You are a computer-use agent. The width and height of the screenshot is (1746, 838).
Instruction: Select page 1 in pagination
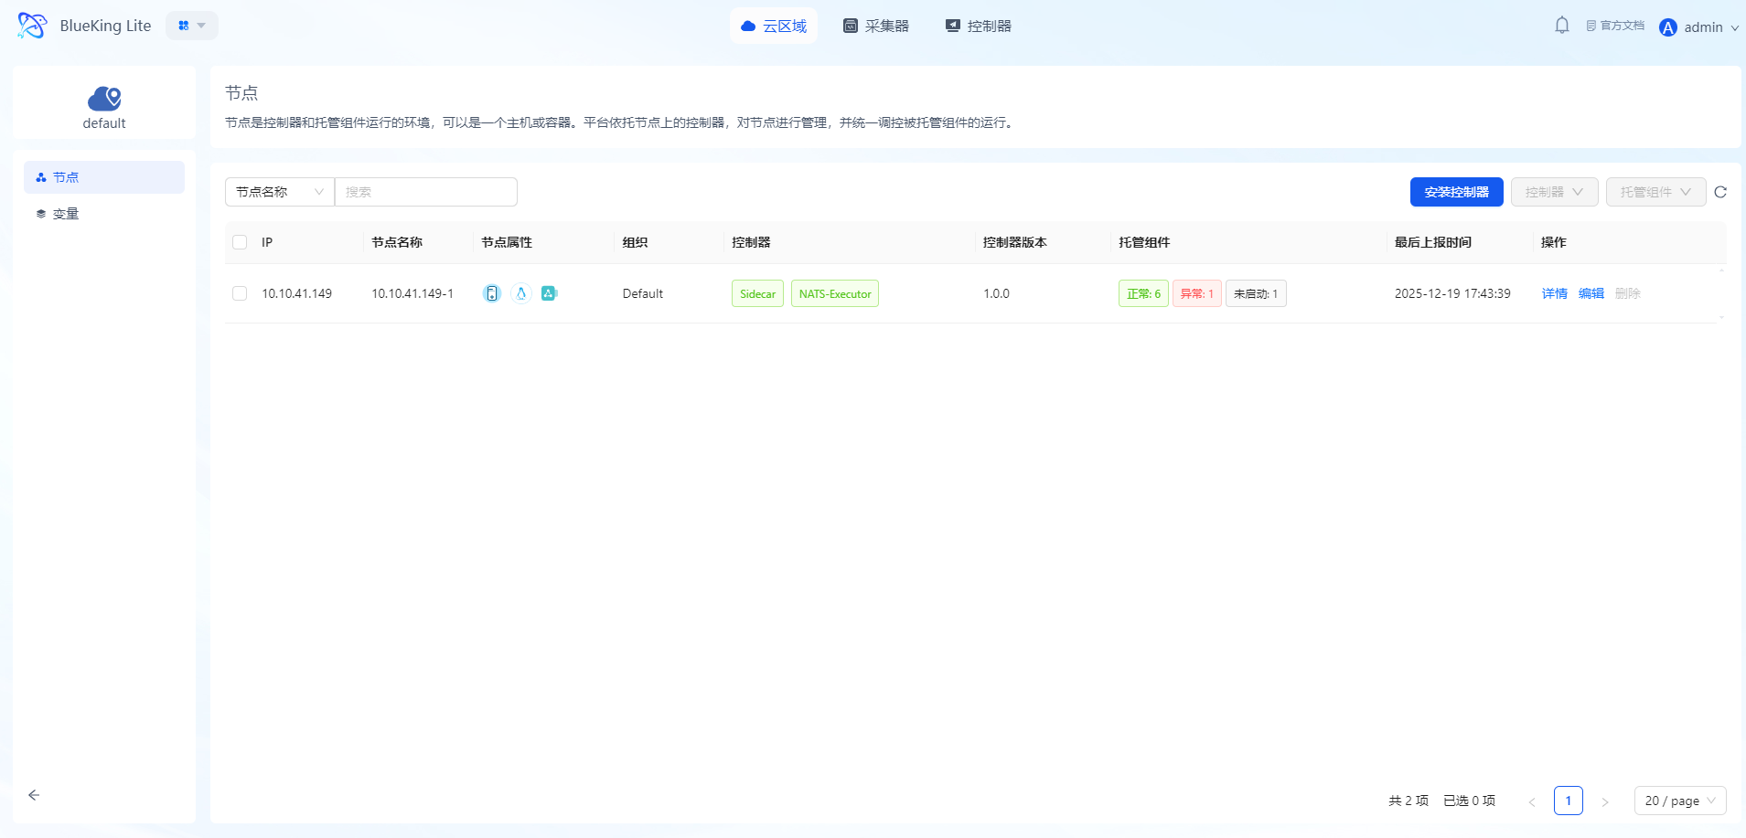pos(1569,801)
